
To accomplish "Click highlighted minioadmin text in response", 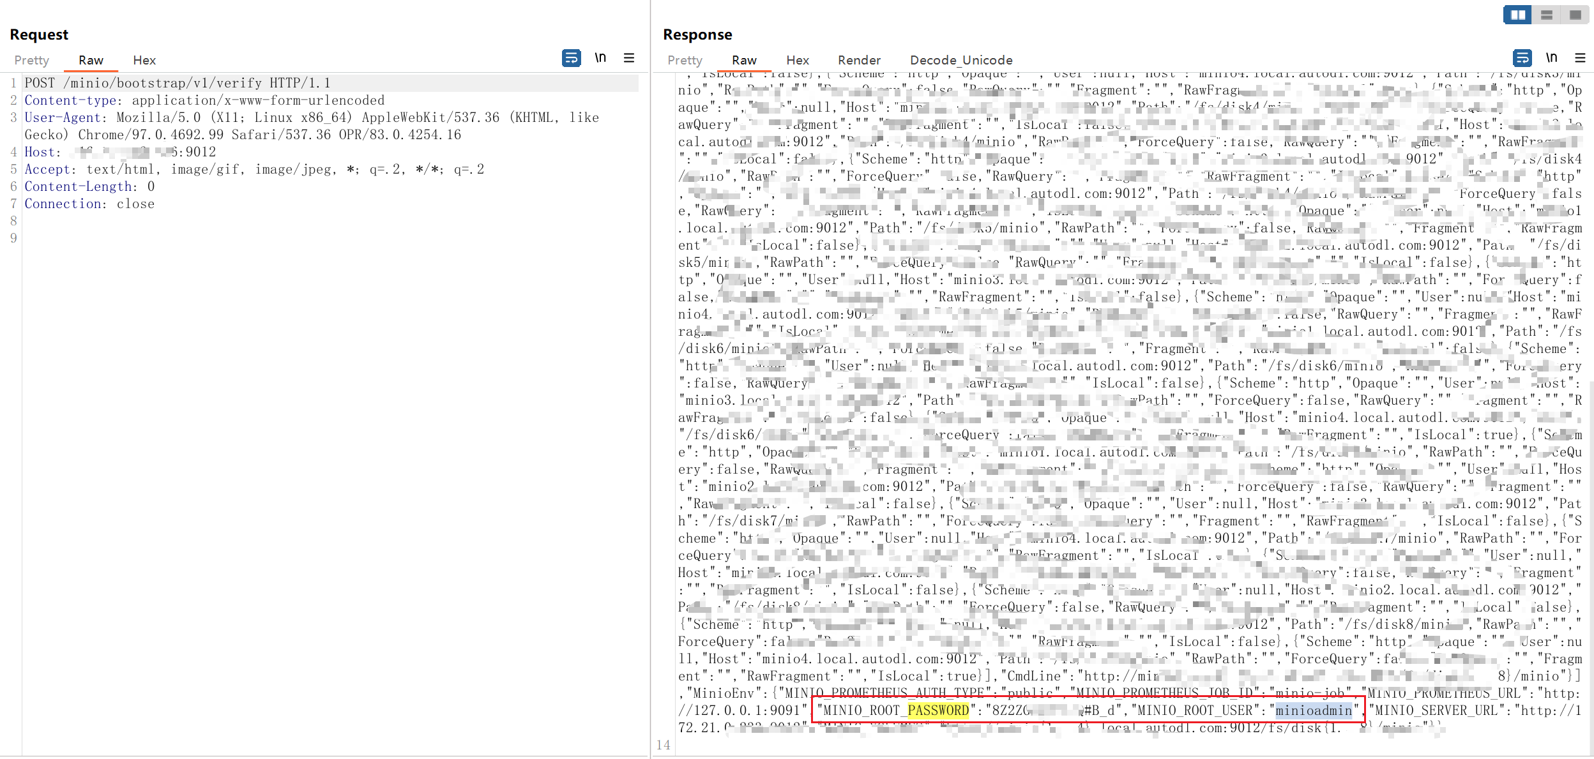I will 1314,710.
